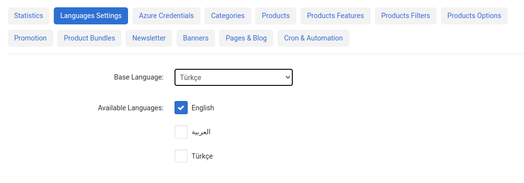Click the English checkbox label text
Image resolution: width=524 pixels, height=183 pixels.
(202, 108)
